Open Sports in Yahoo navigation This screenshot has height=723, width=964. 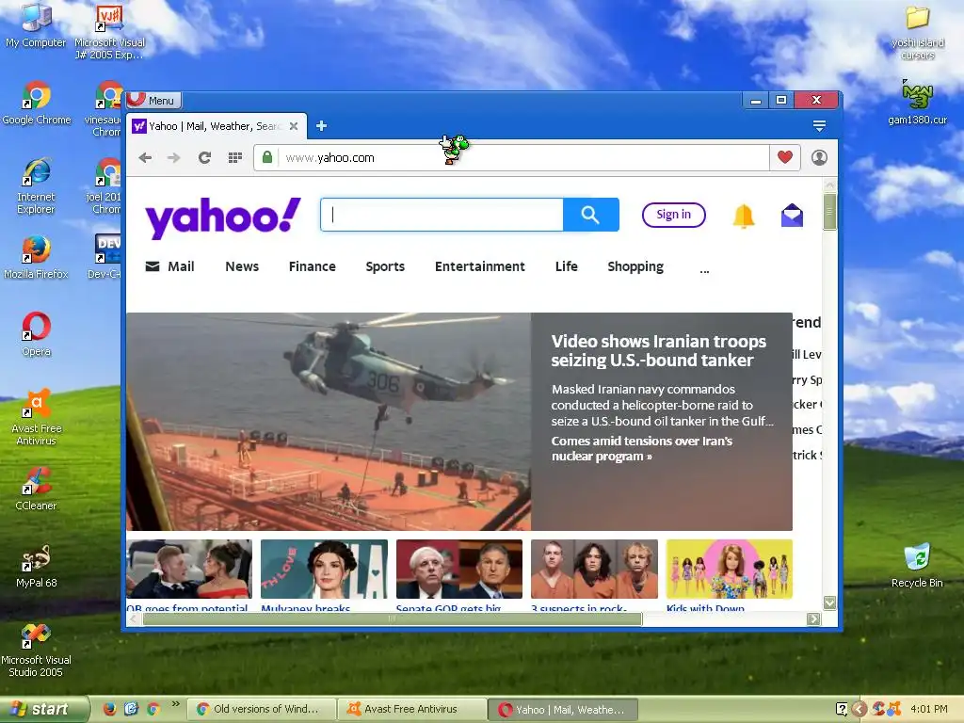point(385,266)
